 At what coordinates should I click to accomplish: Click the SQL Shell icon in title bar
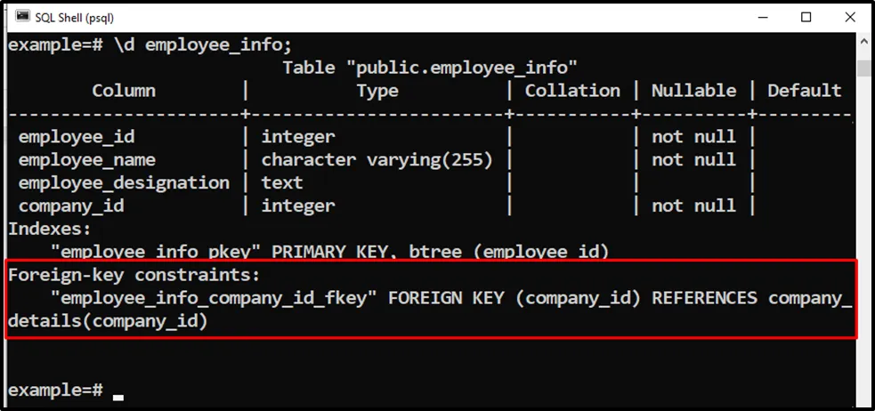[x=18, y=17]
